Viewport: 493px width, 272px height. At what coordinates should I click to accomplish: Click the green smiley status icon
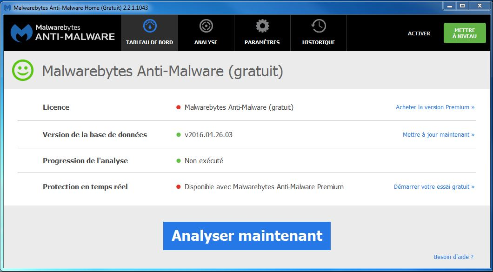[23, 70]
